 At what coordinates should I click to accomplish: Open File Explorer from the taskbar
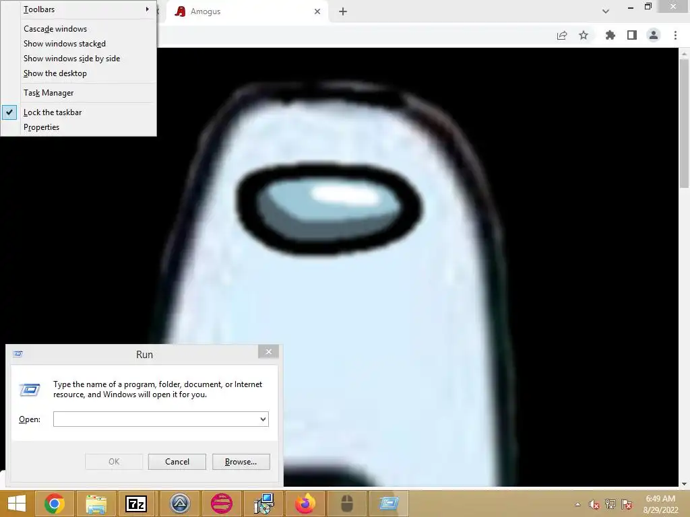96,504
